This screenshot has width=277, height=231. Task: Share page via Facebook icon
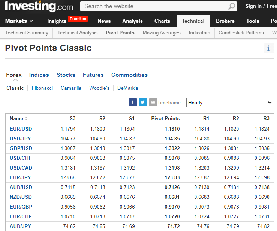click(133, 102)
